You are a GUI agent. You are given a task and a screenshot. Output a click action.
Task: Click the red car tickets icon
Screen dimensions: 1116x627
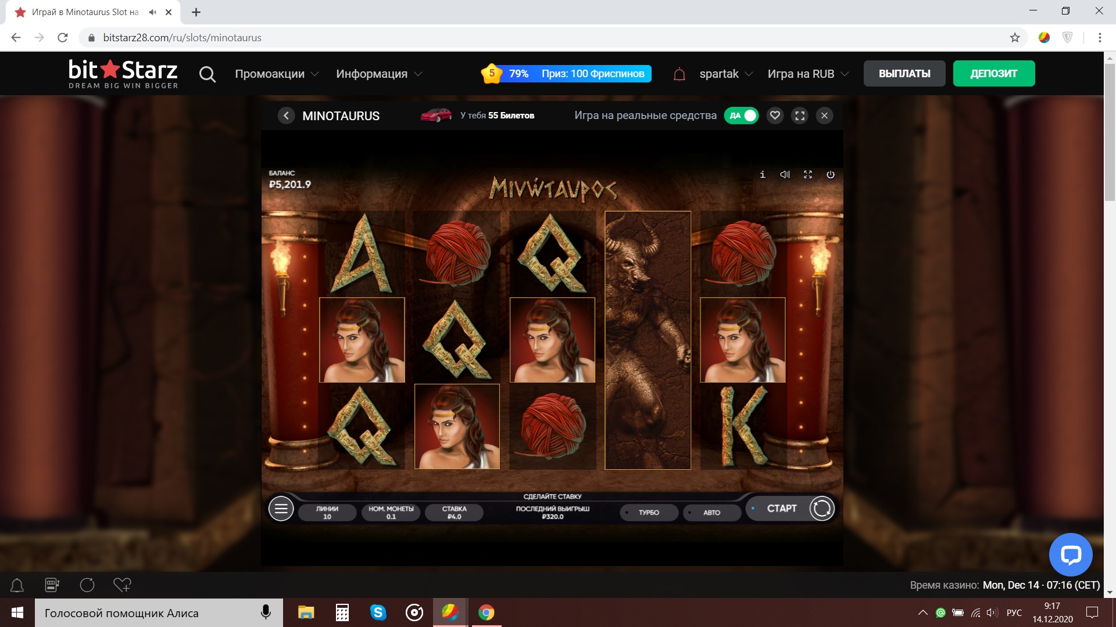tap(436, 115)
